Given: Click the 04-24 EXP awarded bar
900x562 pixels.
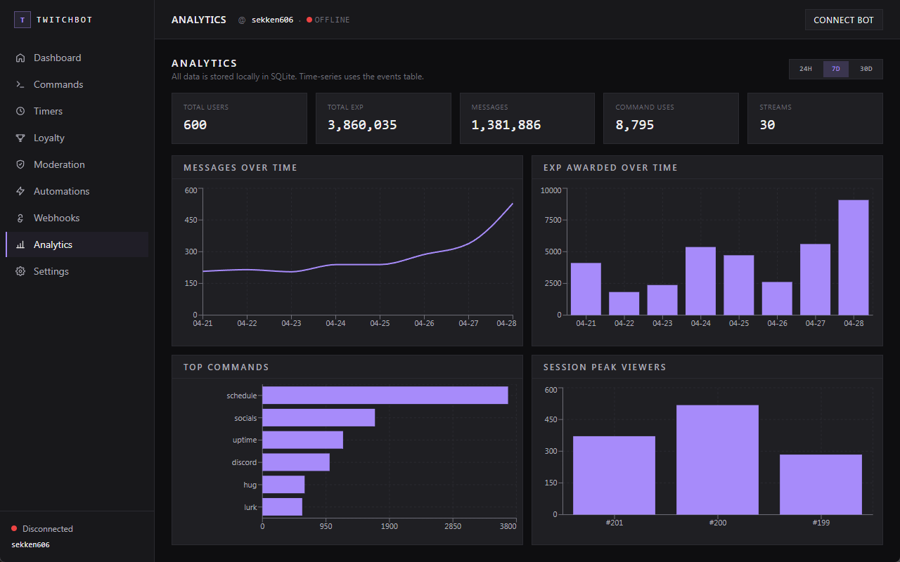Looking at the screenshot, I should [700, 281].
